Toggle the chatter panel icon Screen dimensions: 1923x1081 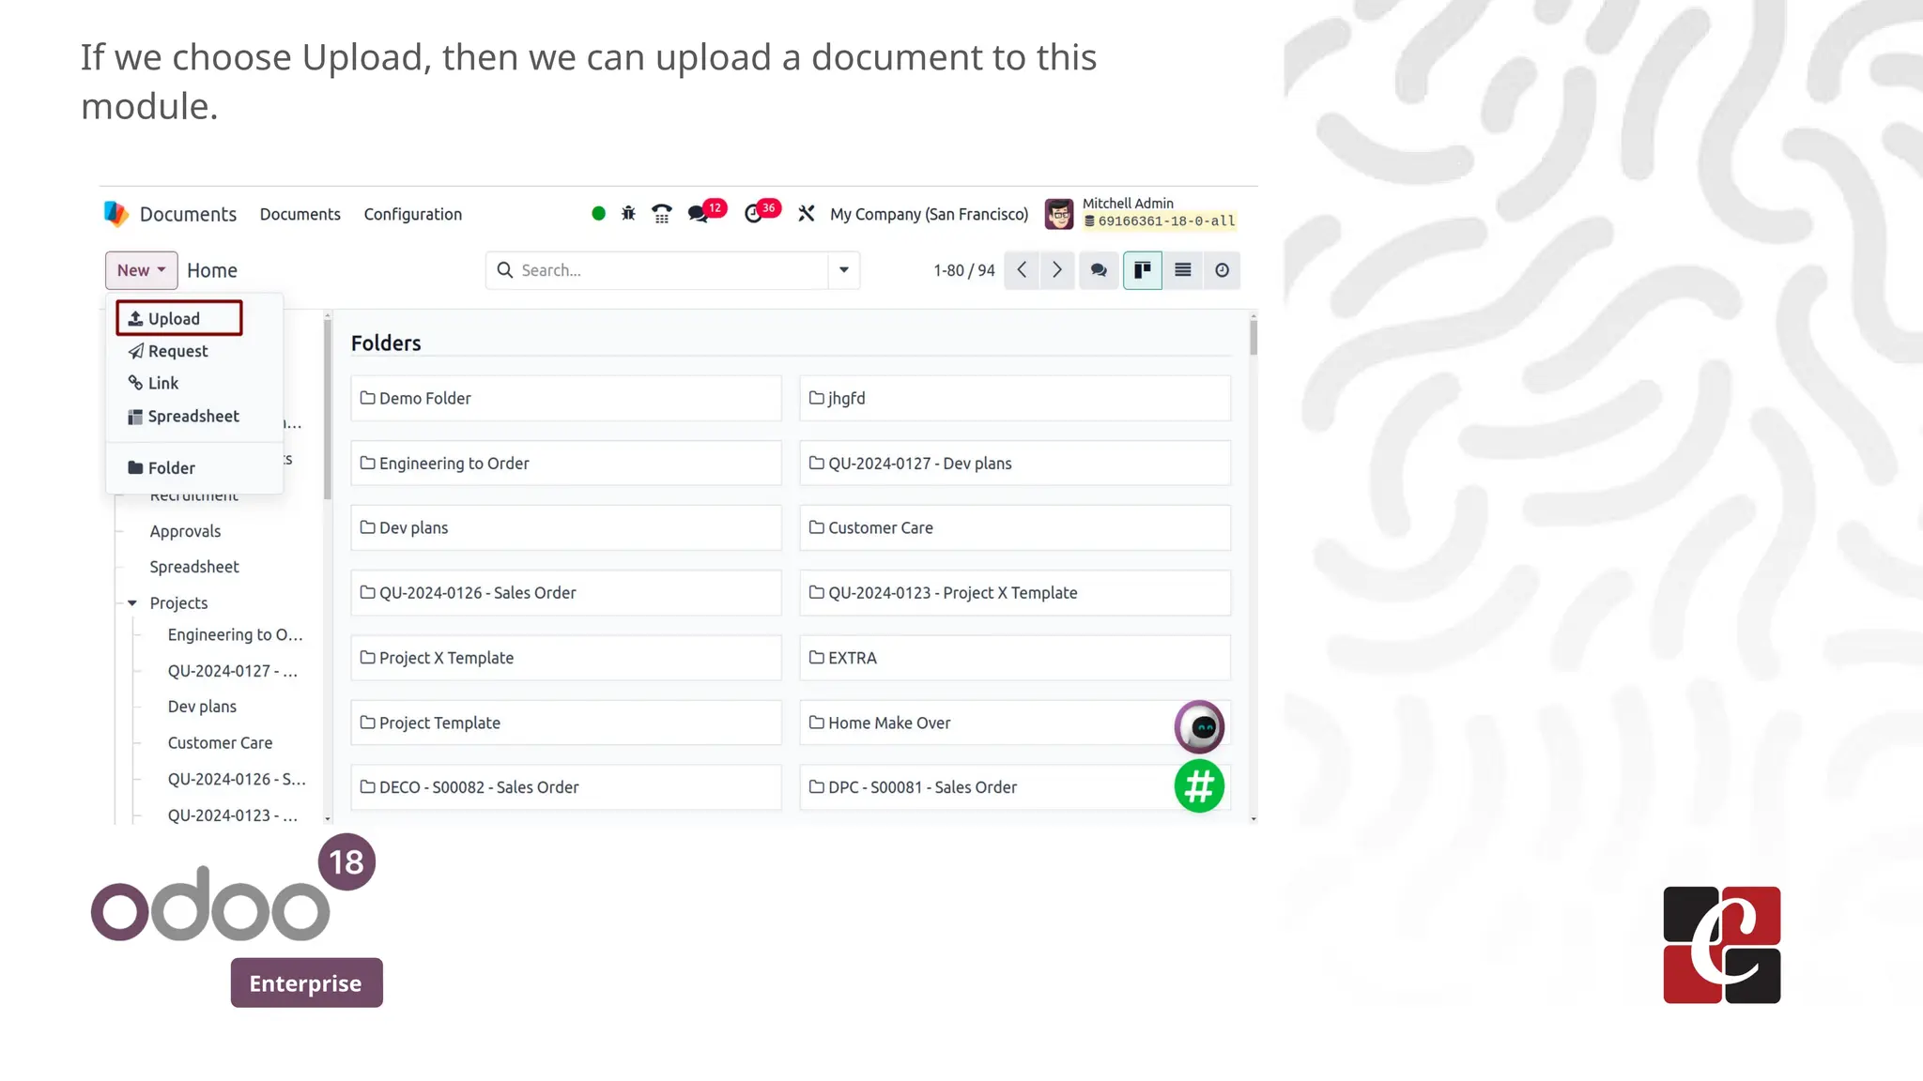[x=1099, y=270]
